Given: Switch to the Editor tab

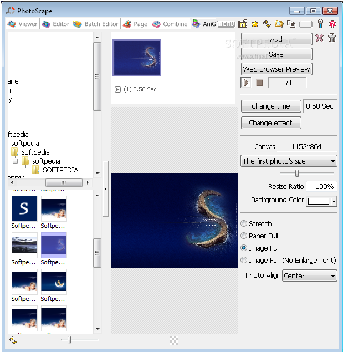Looking at the screenshot, I should tap(55, 24).
